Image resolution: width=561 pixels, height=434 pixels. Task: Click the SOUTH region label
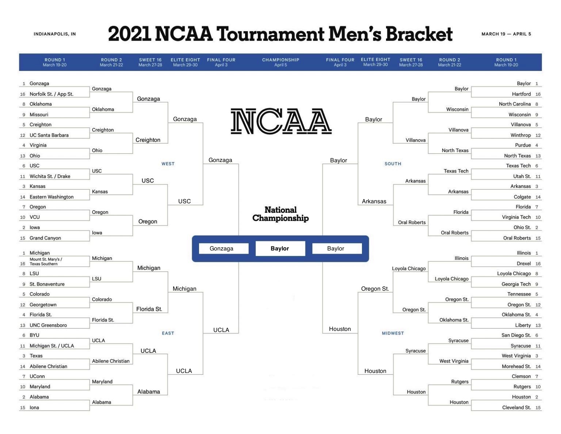[x=393, y=164]
